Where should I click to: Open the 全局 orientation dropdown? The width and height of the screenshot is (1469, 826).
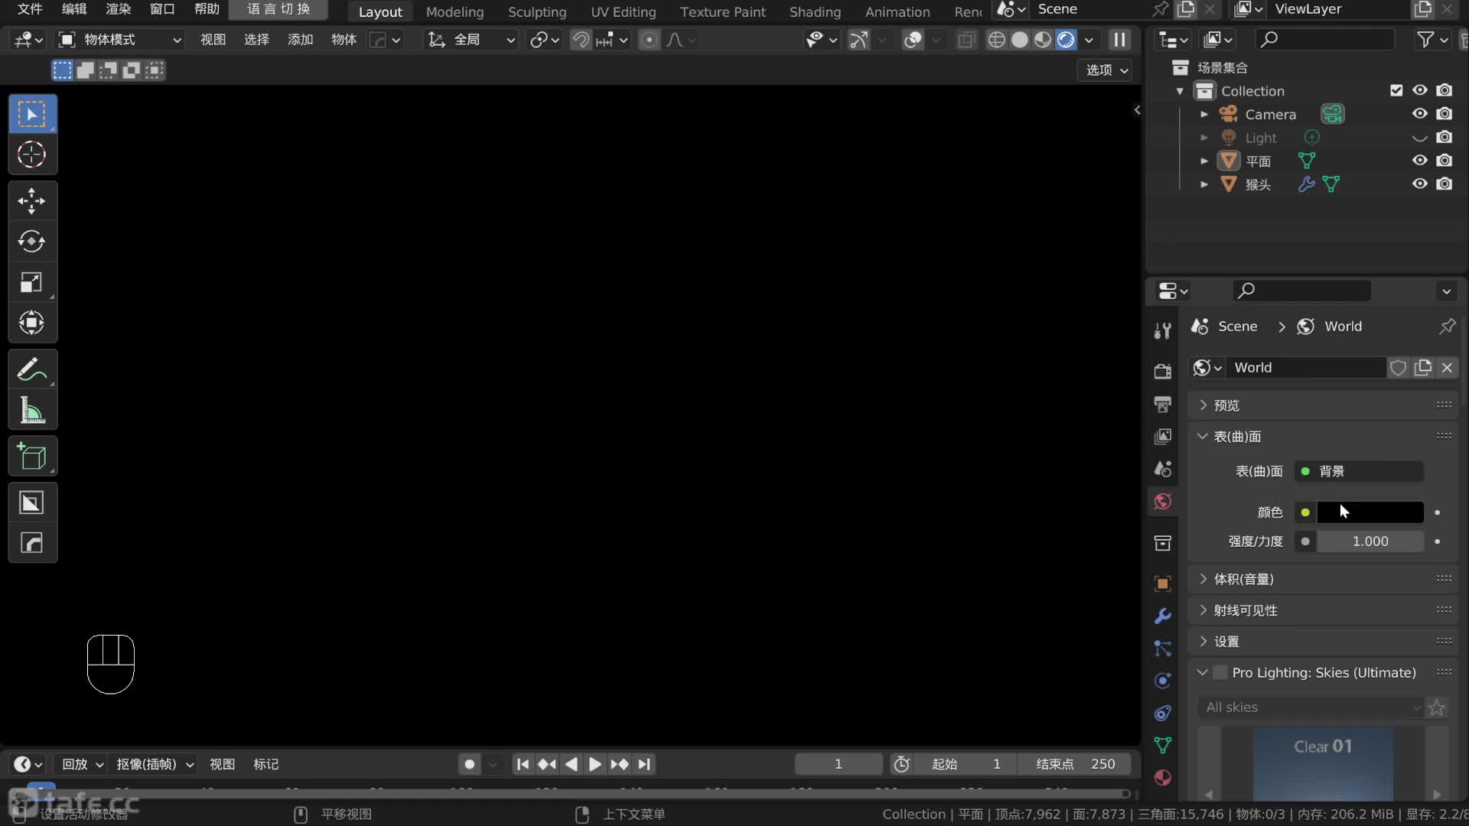coord(471,40)
